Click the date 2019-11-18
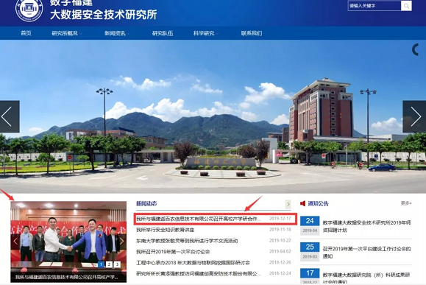Image resolution: width=426 pixels, height=285 pixels. tap(280, 229)
